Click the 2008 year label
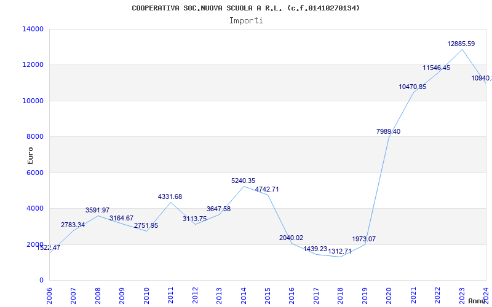This screenshot has height=307, width=492. pos(98,295)
